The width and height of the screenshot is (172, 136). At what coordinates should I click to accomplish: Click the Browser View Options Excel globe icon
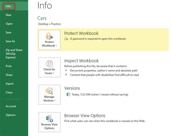49,119
